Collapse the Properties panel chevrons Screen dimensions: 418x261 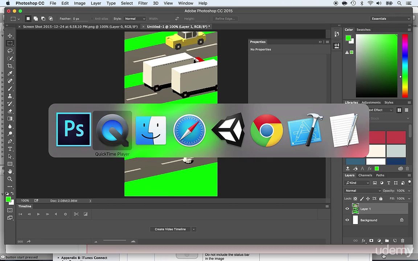point(320,42)
